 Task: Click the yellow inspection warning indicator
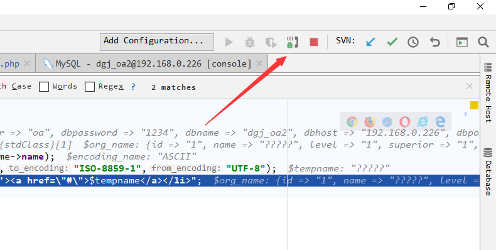tap(474, 105)
